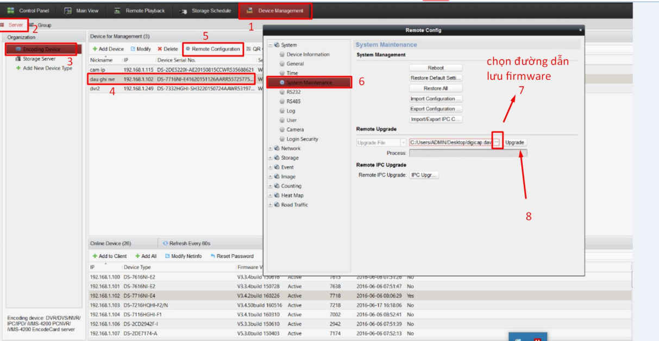Collapse the System tree node

click(271, 45)
